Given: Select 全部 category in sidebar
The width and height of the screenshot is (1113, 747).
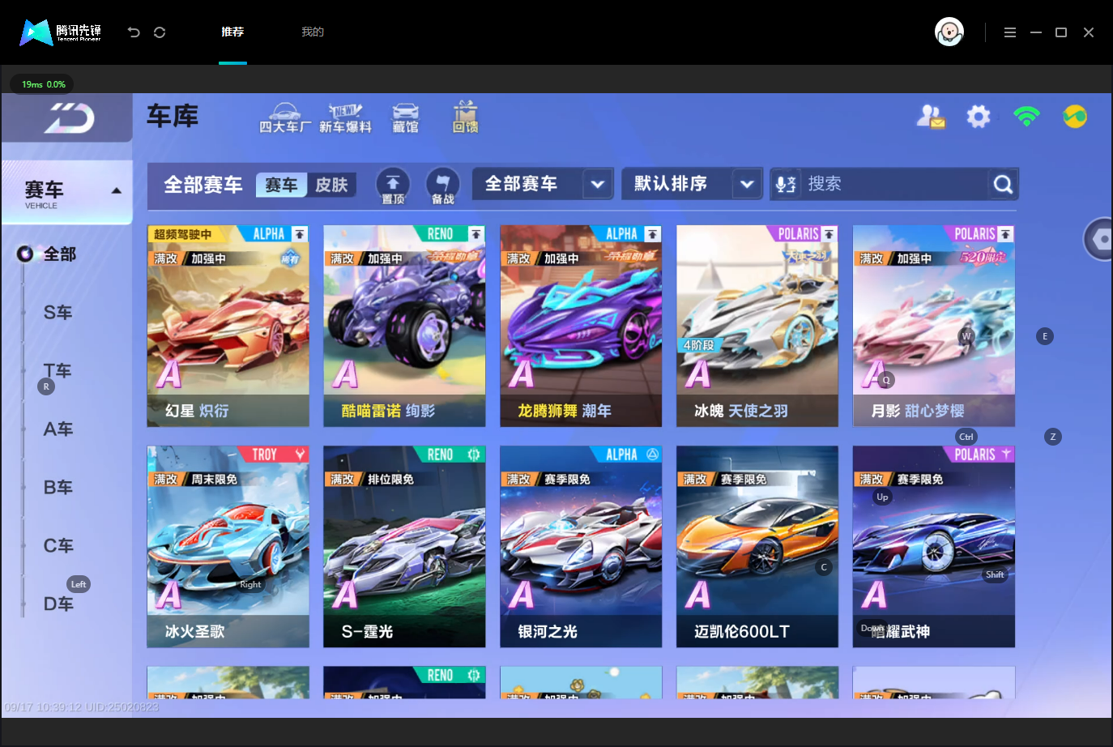Looking at the screenshot, I should (x=59, y=254).
